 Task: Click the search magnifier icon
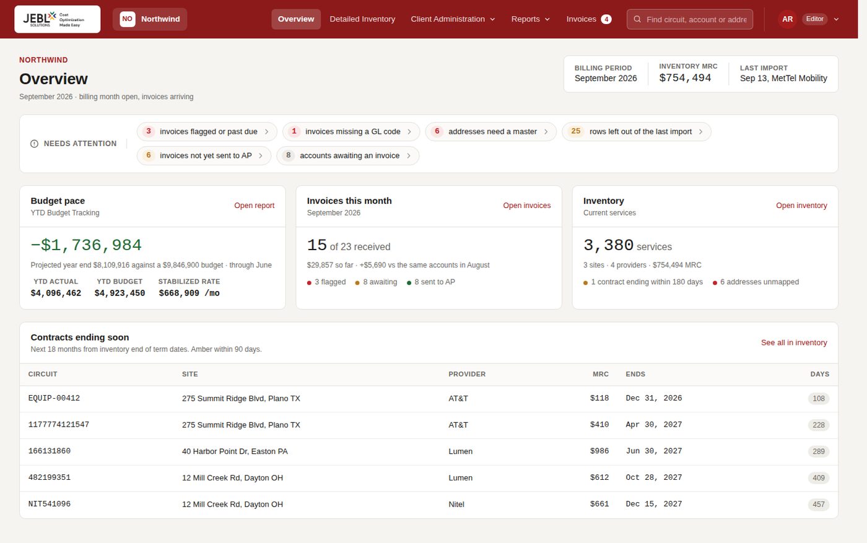637,19
